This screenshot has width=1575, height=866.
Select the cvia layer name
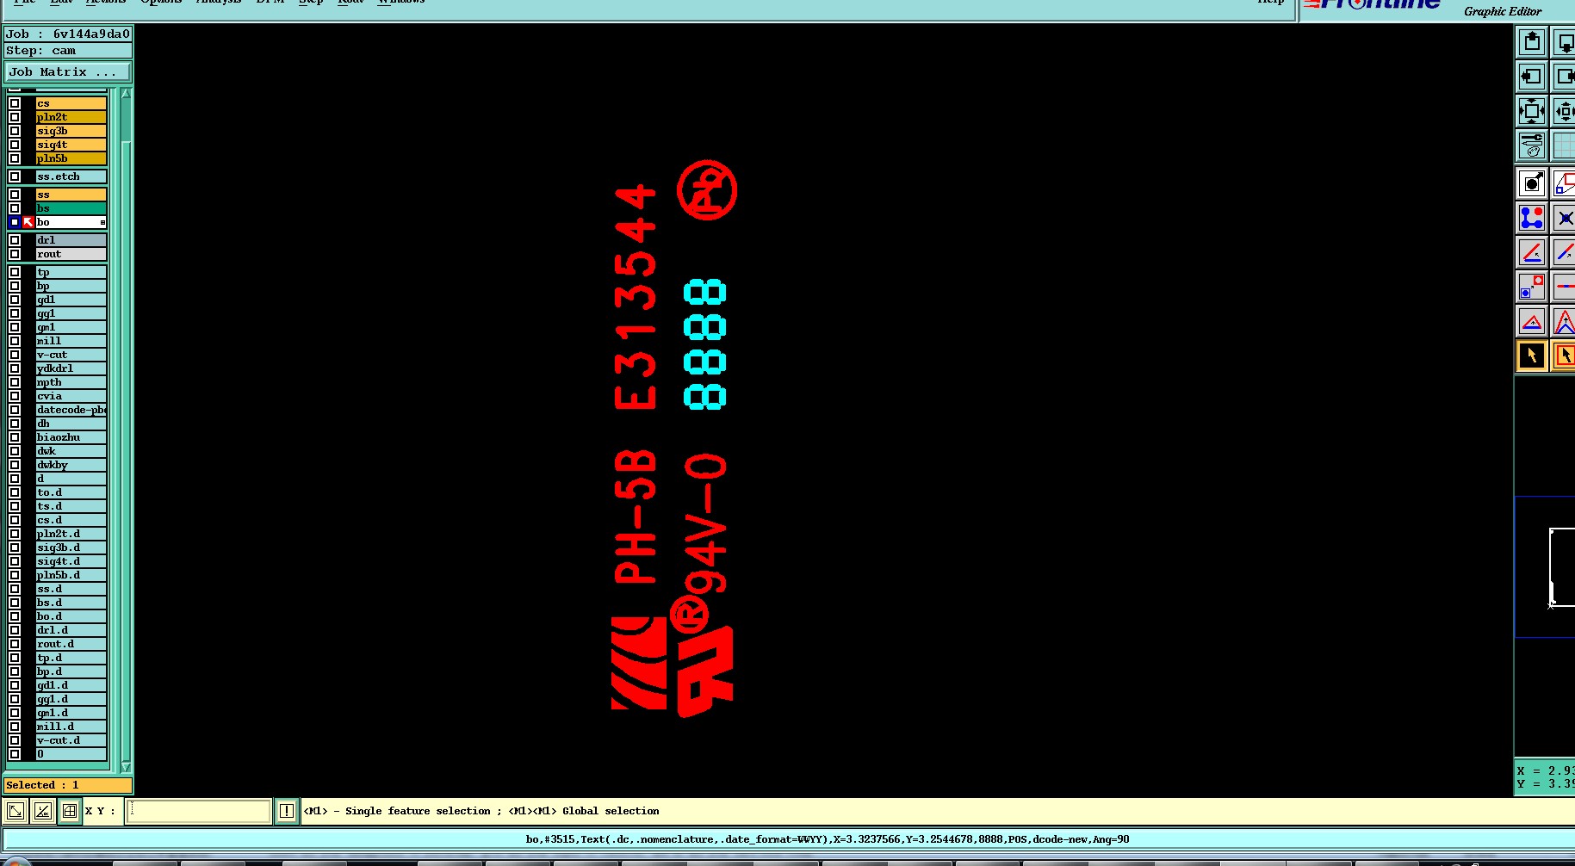pos(71,396)
